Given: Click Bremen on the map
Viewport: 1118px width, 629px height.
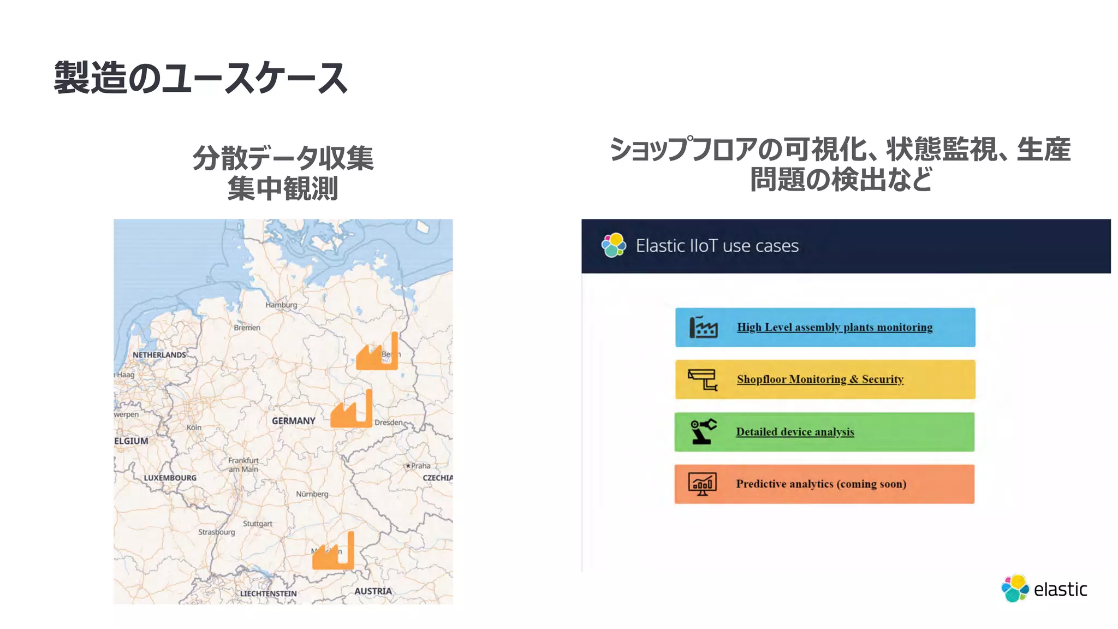Looking at the screenshot, I should 247,328.
